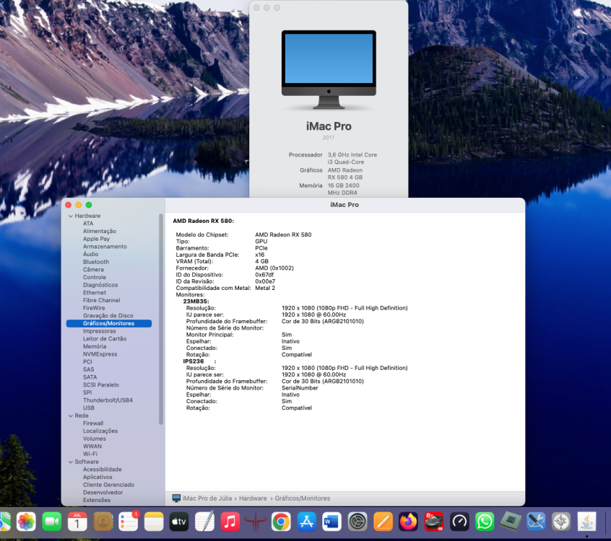Collapse the Software section in sidebar
The height and width of the screenshot is (541, 611).
[x=71, y=462]
